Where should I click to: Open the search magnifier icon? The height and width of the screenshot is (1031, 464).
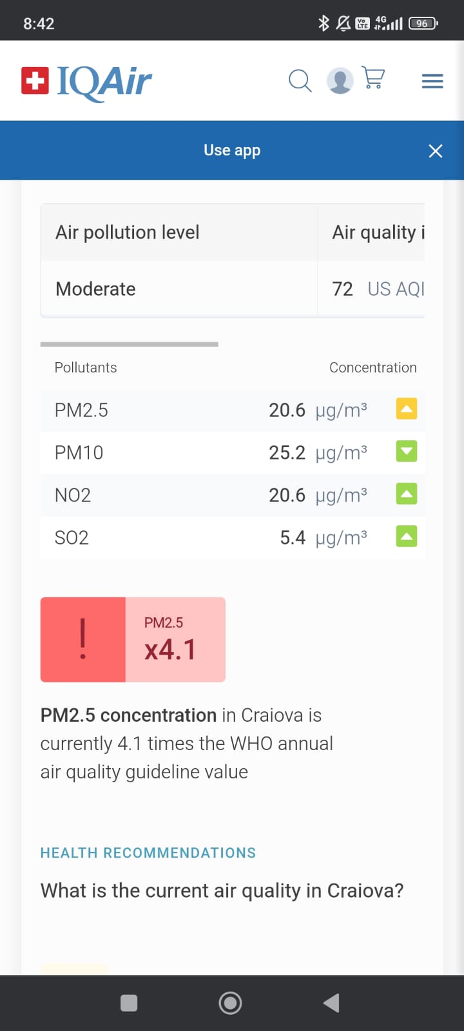(x=300, y=81)
